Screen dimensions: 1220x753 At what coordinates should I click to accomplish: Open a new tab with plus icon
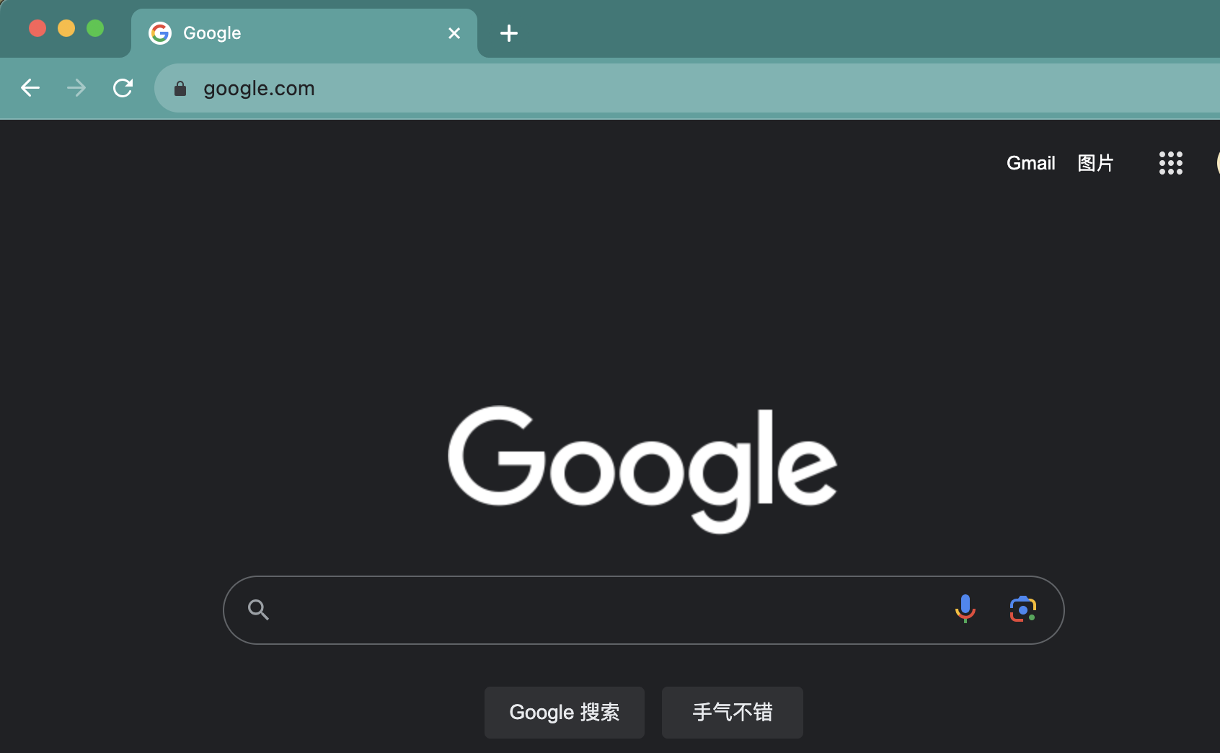[509, 33]
